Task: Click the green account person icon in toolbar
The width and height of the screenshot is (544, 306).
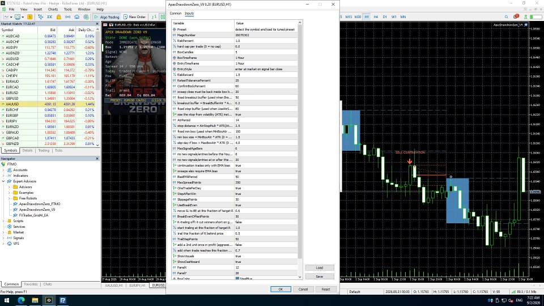Action: coord(526,16)
